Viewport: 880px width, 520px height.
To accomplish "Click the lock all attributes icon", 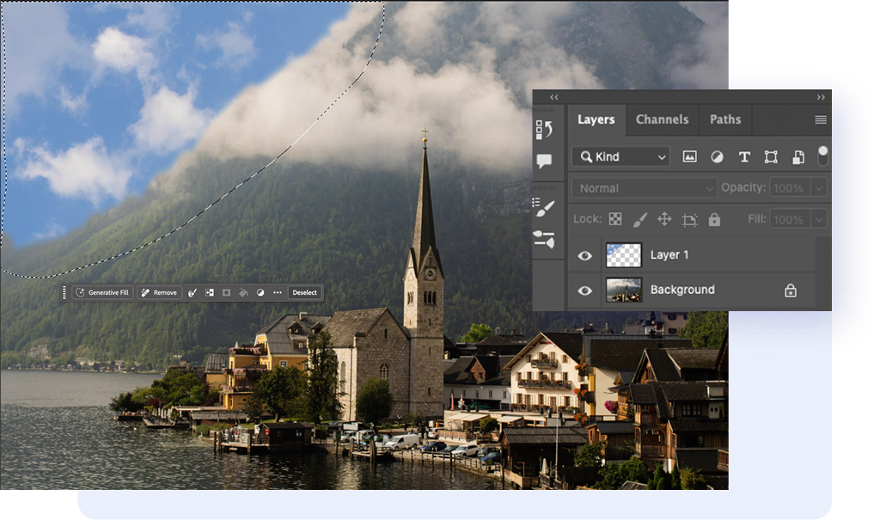I will [714, 219].
